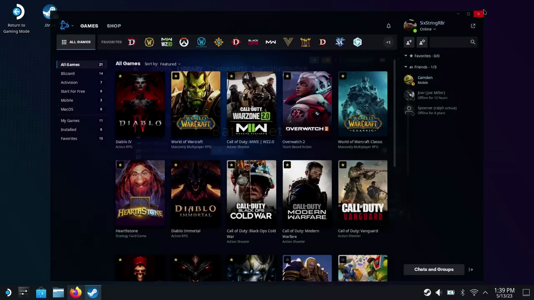Open Battle.net logo menu dropdown

point(67,26)
